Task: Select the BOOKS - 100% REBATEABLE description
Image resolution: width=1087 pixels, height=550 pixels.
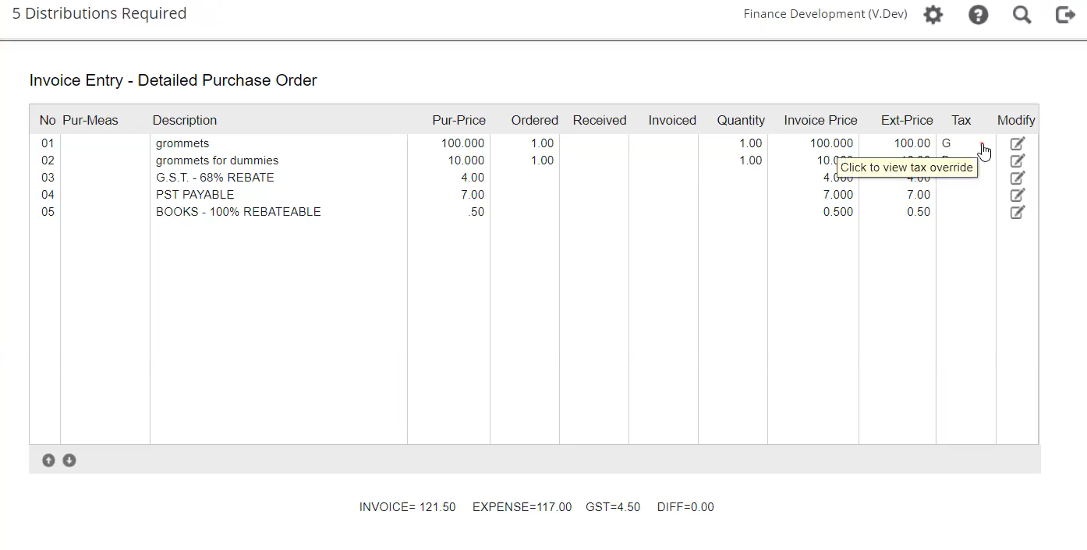Action: click(x=239, y=212)
